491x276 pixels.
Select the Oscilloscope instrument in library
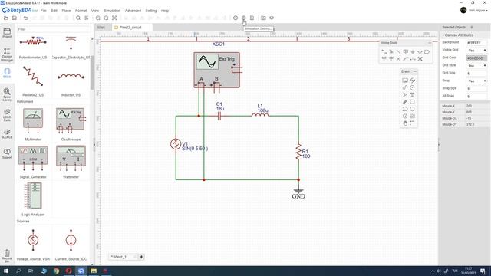point(71,124)
